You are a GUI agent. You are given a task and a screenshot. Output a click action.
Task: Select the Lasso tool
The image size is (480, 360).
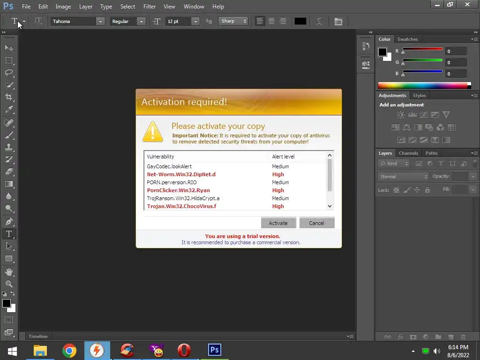tap(9, 73)
